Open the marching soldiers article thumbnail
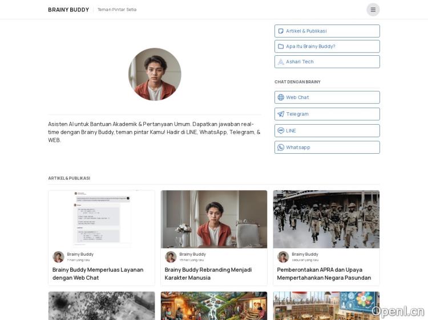 326,219
